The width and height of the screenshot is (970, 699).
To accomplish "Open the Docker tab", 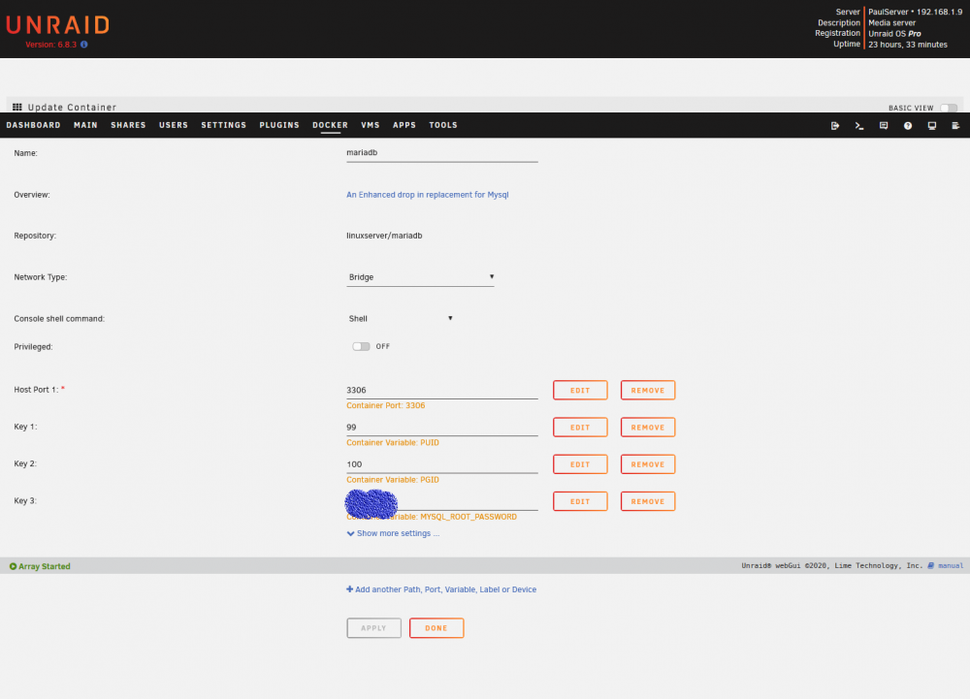I will pos(330,125).
